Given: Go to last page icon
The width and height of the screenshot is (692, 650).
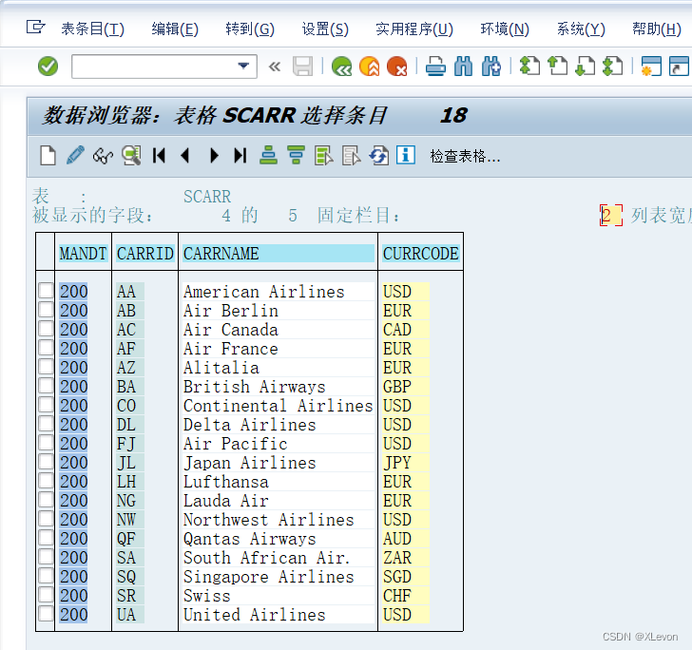Looking at the screenshot, I should pos(612,67).
